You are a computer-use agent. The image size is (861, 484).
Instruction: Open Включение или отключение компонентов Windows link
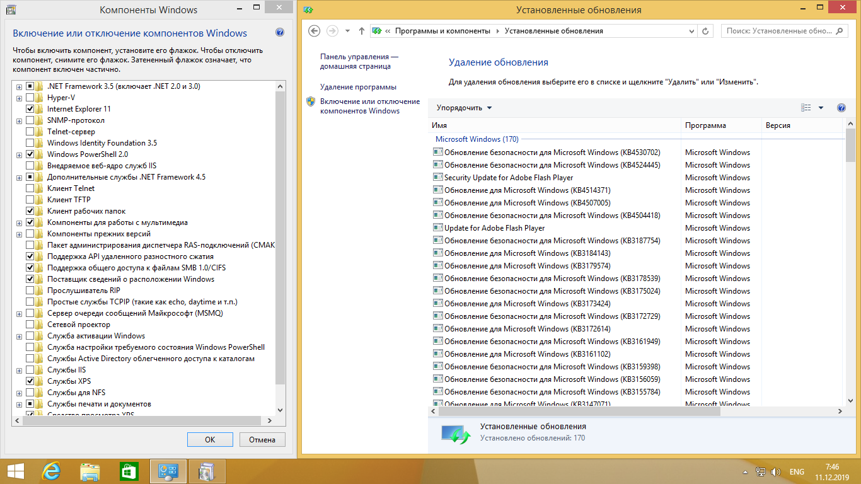point(370,106)
